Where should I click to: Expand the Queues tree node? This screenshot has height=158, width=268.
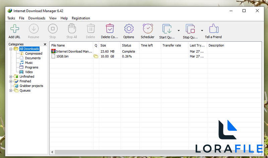[x=11, y=90]
